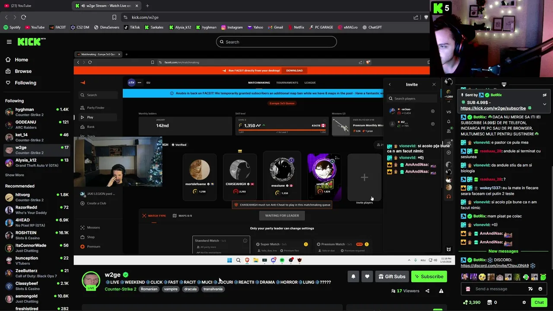The height and width of the screenshot is (311, 553).
Task: Open the FACEIT bookmark
Action: pyautogui.click(x=57, y=27)
